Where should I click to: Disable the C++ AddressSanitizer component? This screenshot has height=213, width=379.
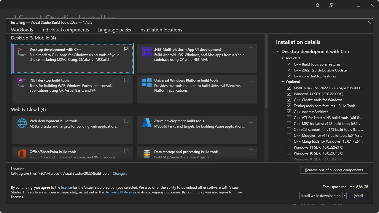(x=289, y=112)
